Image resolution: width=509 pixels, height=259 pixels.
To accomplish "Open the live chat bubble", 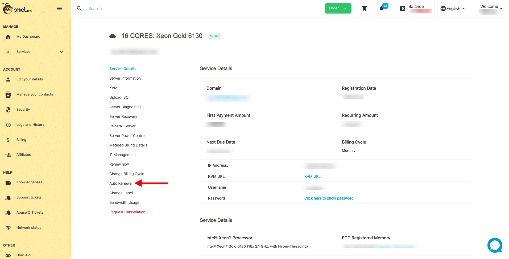I will (495, 245).
